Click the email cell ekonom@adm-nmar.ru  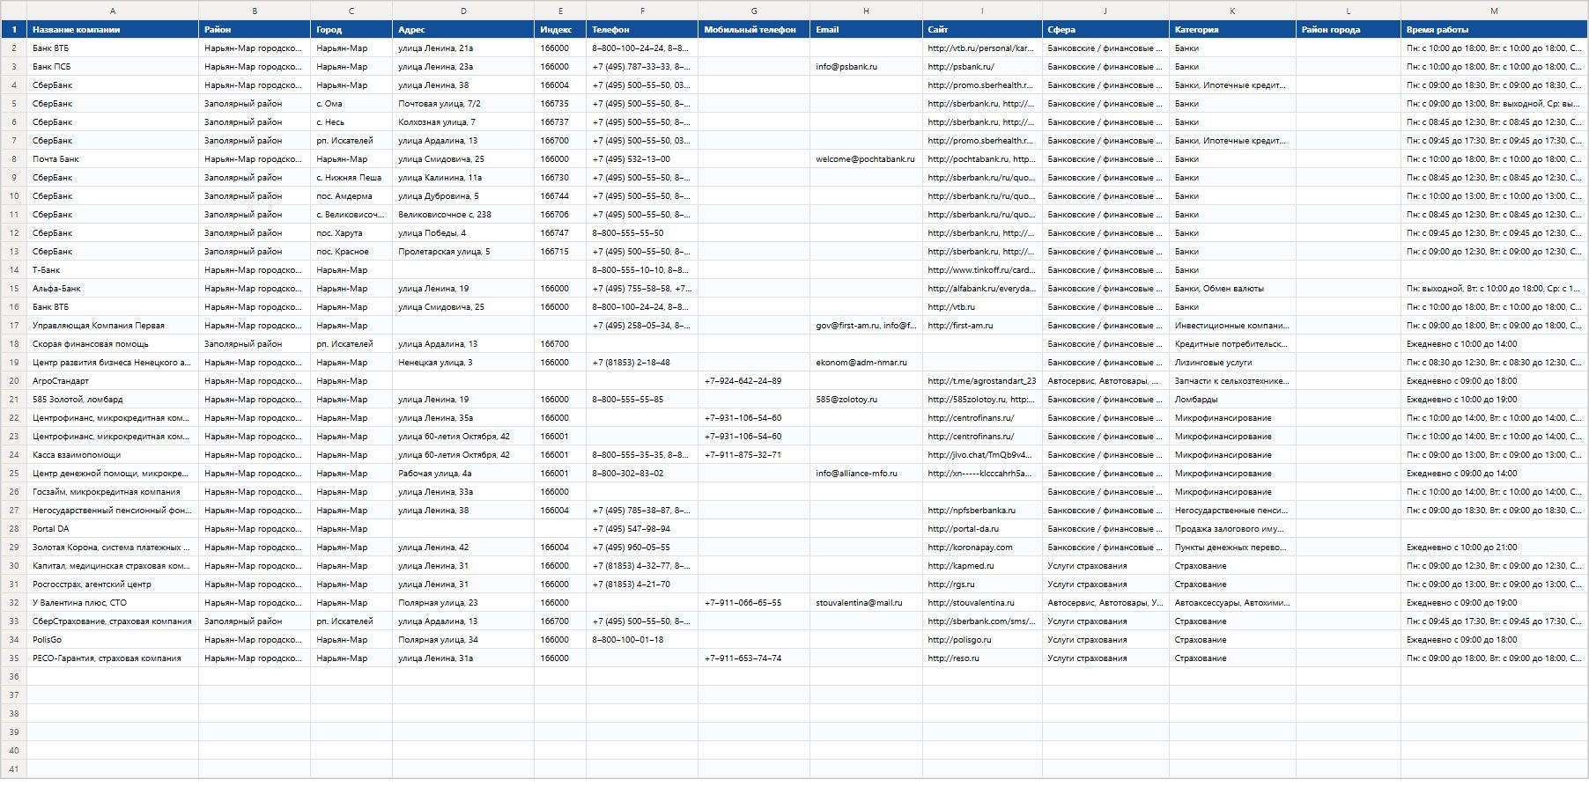pyautogui.click(x=867, y=363)
